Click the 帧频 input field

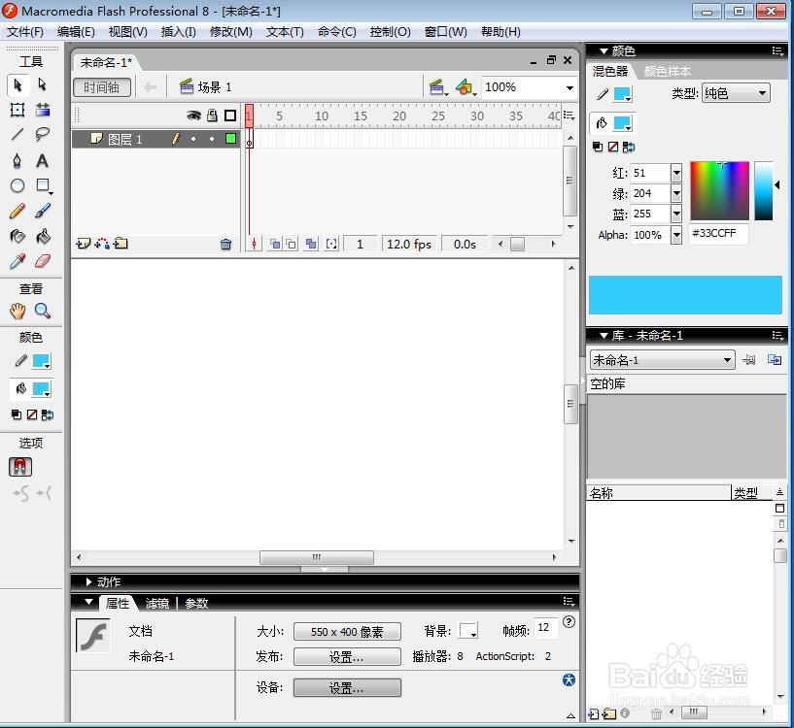click(546, 628)
